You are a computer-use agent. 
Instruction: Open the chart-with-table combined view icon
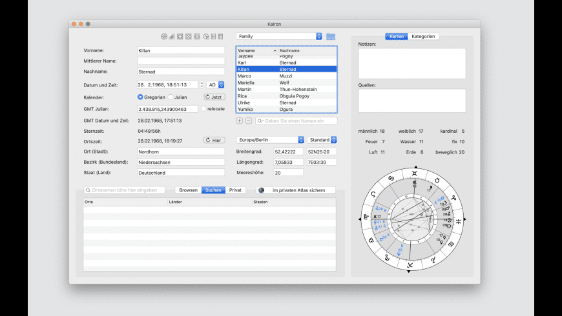click(x=206, y=37)
